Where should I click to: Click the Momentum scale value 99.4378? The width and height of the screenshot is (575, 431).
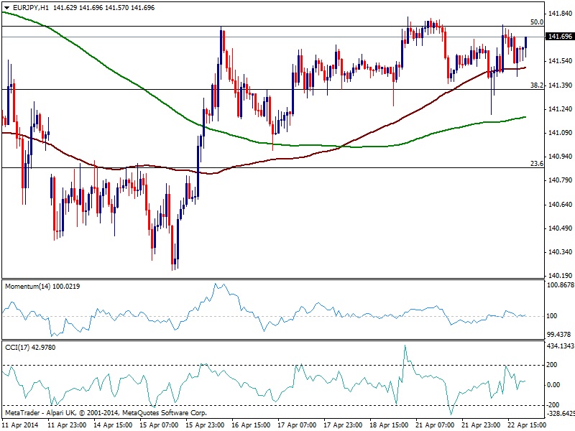(x=558, y=334)
